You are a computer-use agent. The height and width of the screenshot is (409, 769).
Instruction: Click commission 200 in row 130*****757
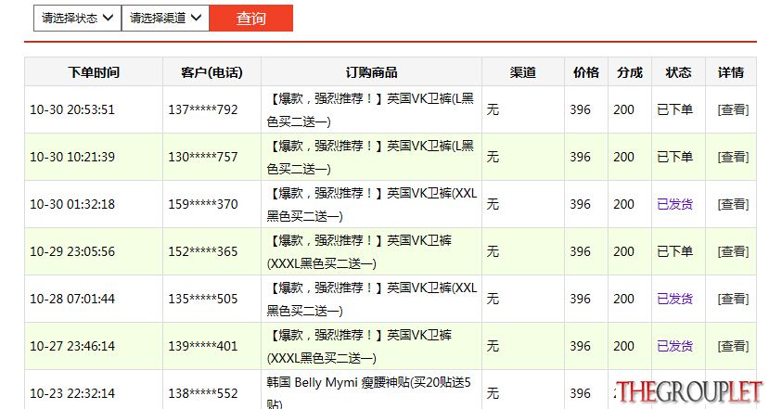(x=624, y=157)
